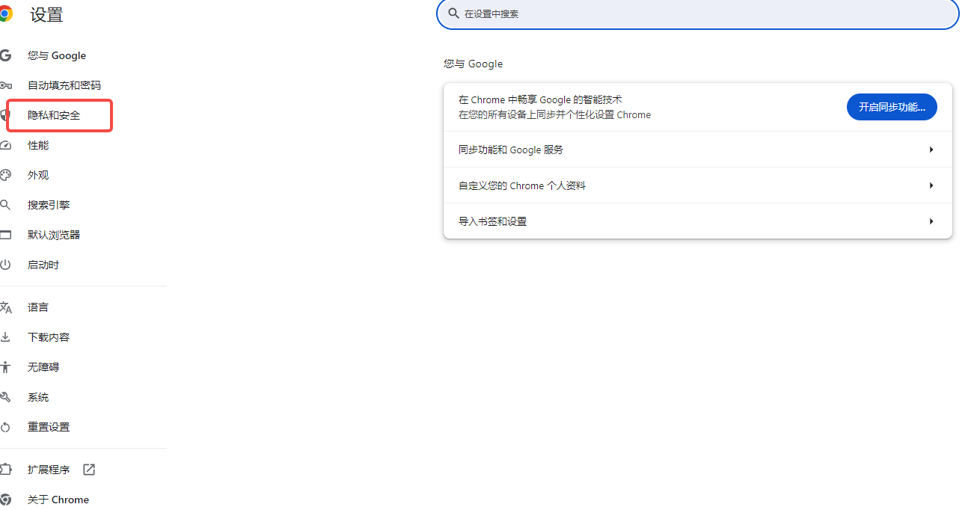The height and width of the screenshot is (510, 980).
Task: Click the 您与 Google heading above sync card
Action: point(473,64)
